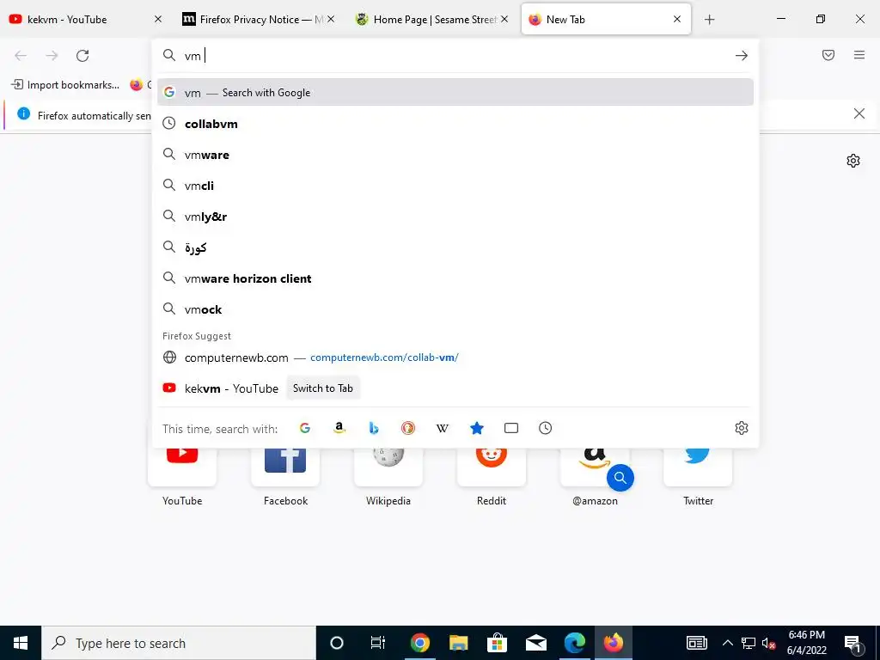
Task: Click Switch to Tab for kekvm YouTube
Action: point(323,388)
